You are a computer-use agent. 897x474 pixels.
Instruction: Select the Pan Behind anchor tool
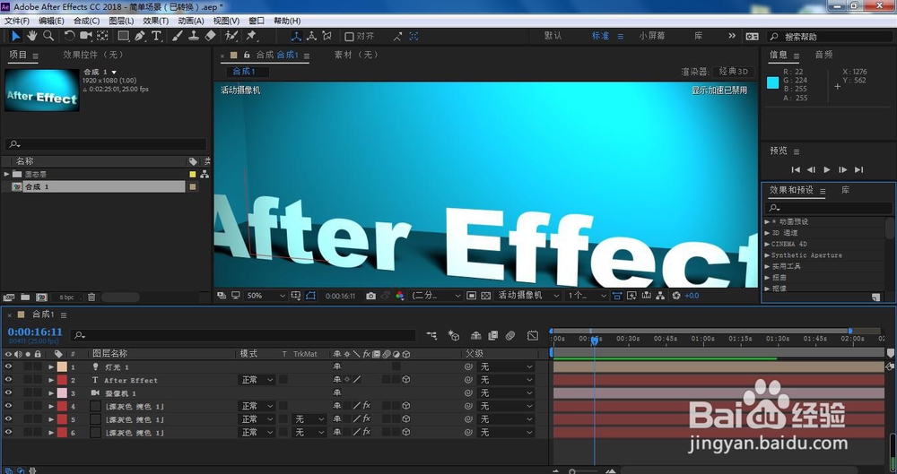coord(102,36)
